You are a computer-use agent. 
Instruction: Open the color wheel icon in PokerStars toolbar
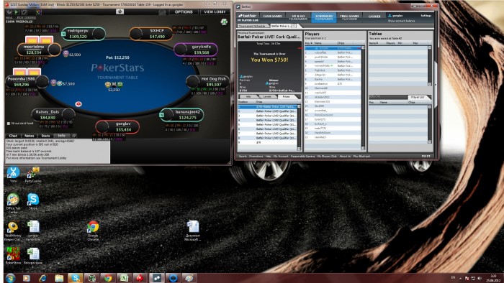pos(39,12)
